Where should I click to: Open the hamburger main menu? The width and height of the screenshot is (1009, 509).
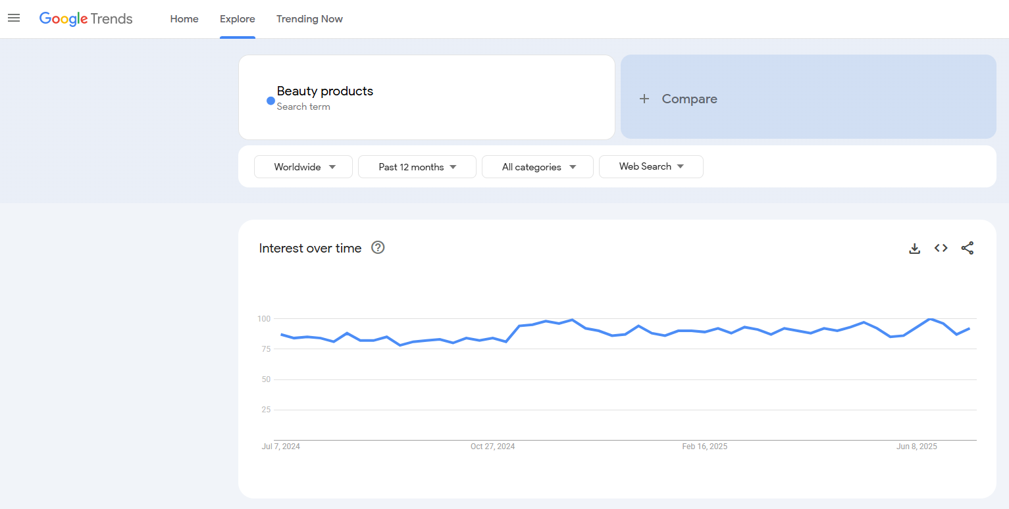(14, 18)
